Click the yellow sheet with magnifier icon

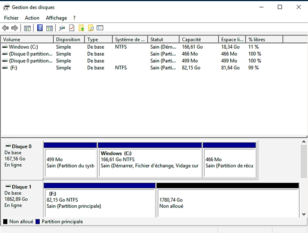pyautogui.click(x=91, y=28)
